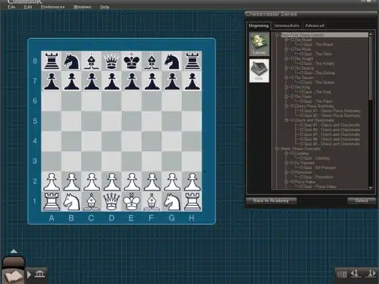Select the white knight on G1

[172, 202]
